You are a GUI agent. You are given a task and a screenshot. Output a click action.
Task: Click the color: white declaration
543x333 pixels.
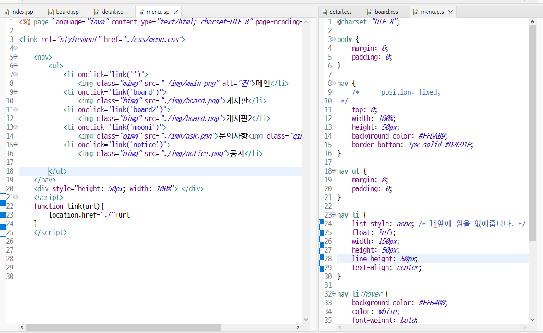[375, 311]
